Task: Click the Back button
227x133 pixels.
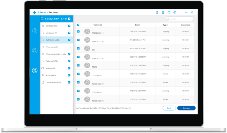Action: [x=169, y=108]
